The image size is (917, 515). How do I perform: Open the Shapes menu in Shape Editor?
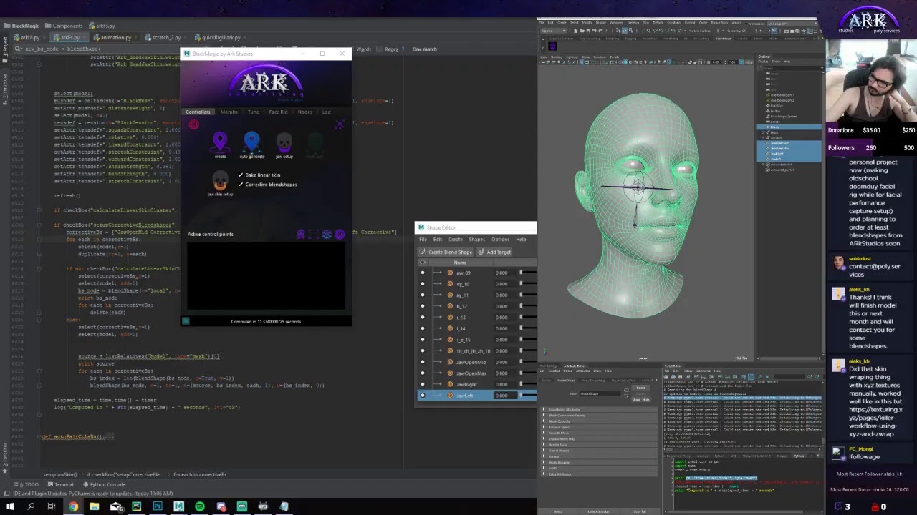(476, 240)
